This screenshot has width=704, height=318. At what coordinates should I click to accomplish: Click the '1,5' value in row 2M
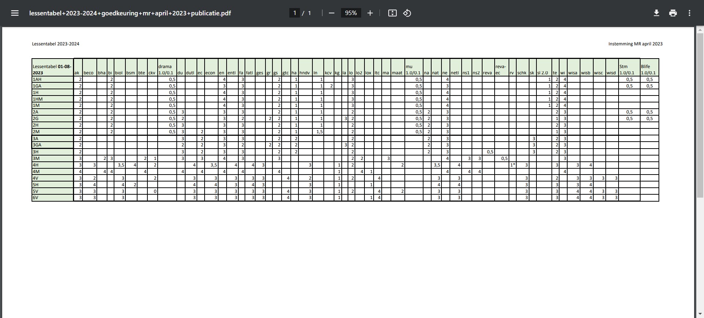[319, 132]
